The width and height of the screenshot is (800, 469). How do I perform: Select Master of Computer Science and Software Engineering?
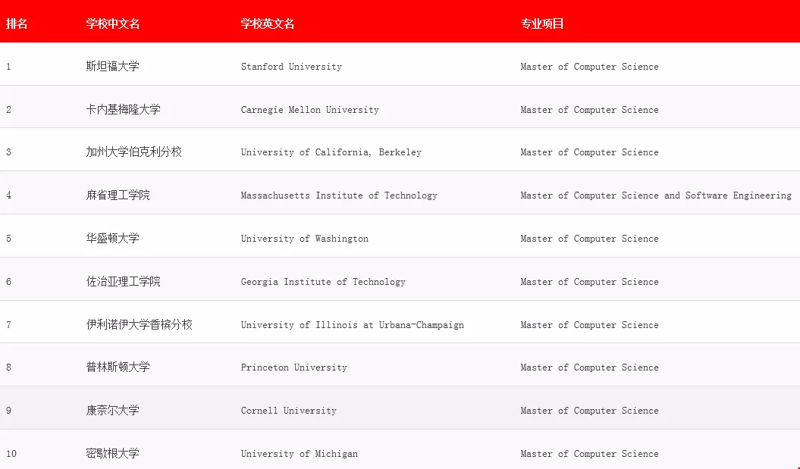656,195
